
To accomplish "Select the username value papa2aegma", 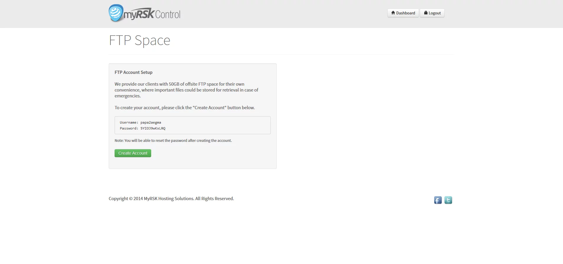I will [151, 122].
